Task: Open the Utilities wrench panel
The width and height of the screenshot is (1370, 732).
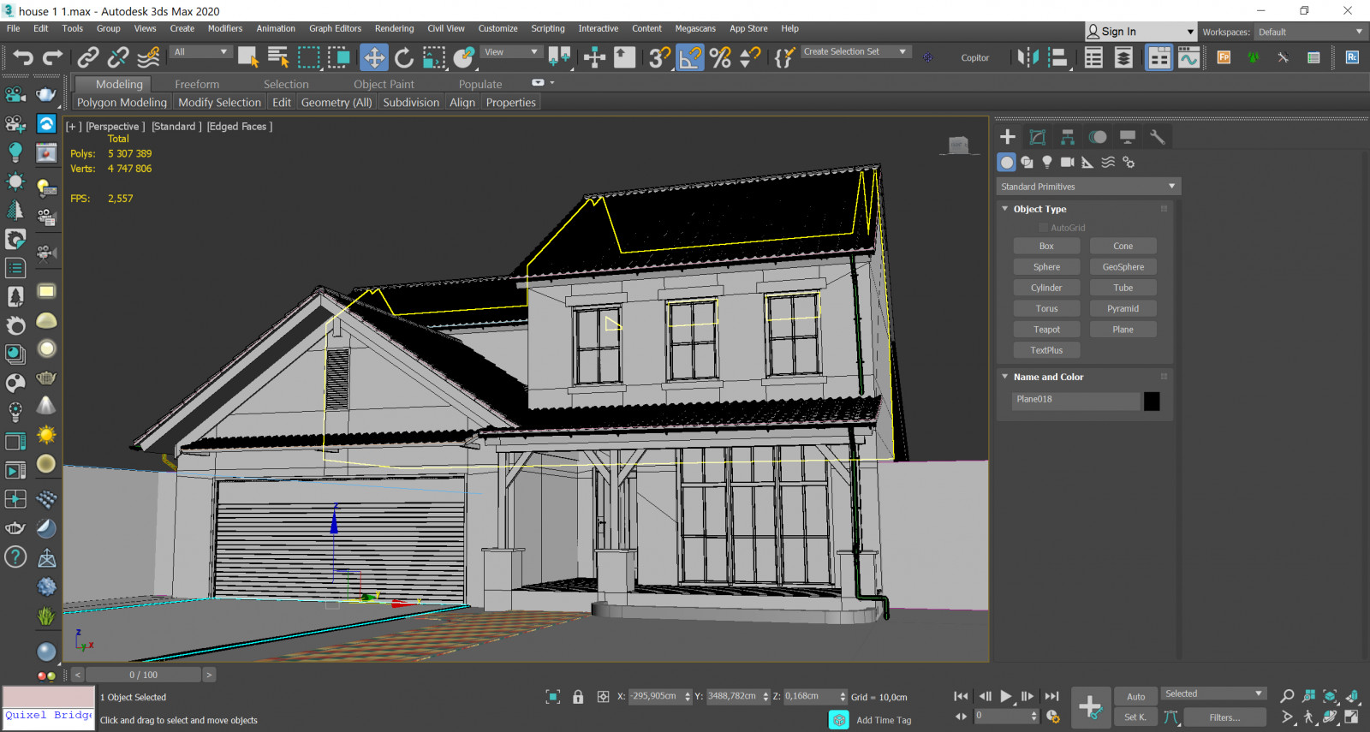Action: coord(1157,137)
